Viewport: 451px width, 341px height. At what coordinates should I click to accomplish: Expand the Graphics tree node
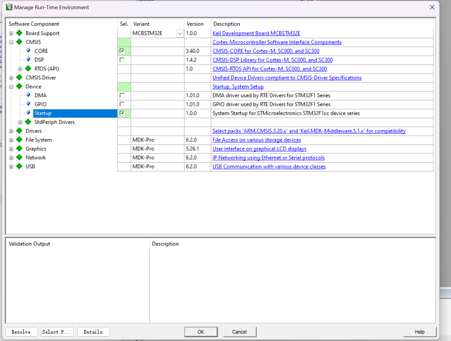pos(11,149)
